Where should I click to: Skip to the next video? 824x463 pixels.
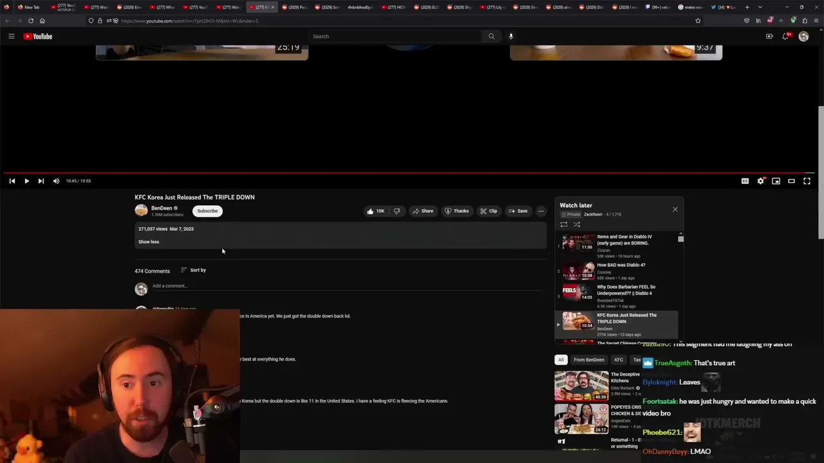tap(41, 181)
